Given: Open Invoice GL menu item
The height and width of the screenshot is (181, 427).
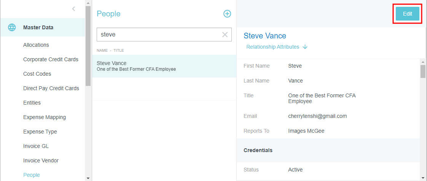Looking at the screenshot, I should [36, 146].
